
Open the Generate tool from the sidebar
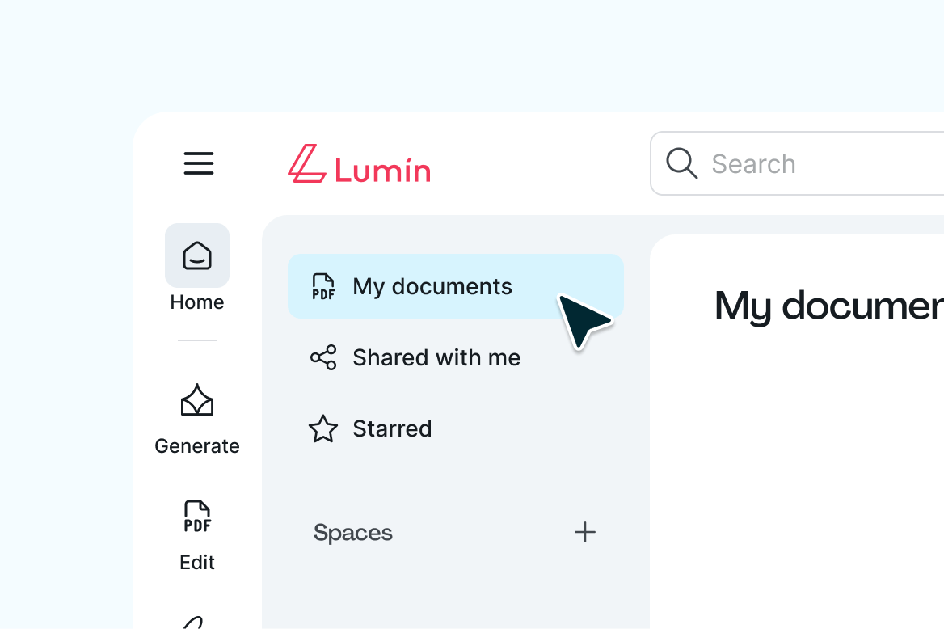tap(196, 399)
